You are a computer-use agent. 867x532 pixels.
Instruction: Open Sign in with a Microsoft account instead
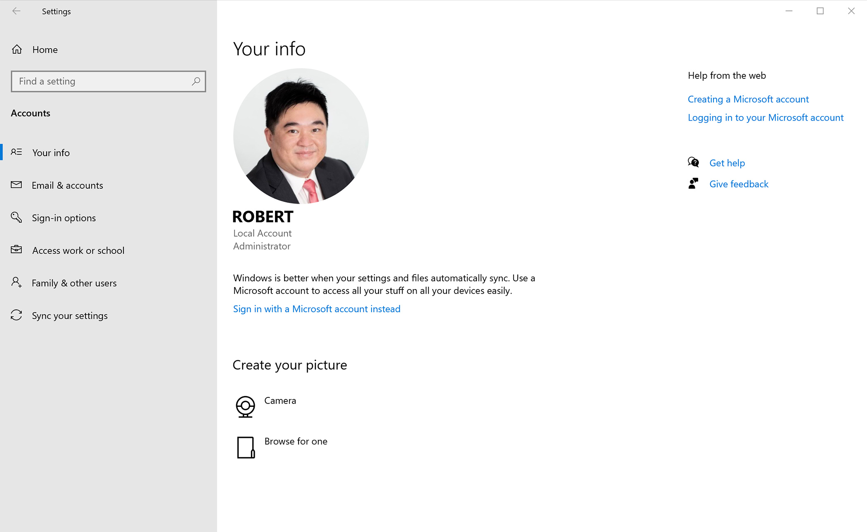tap(317, 309)
